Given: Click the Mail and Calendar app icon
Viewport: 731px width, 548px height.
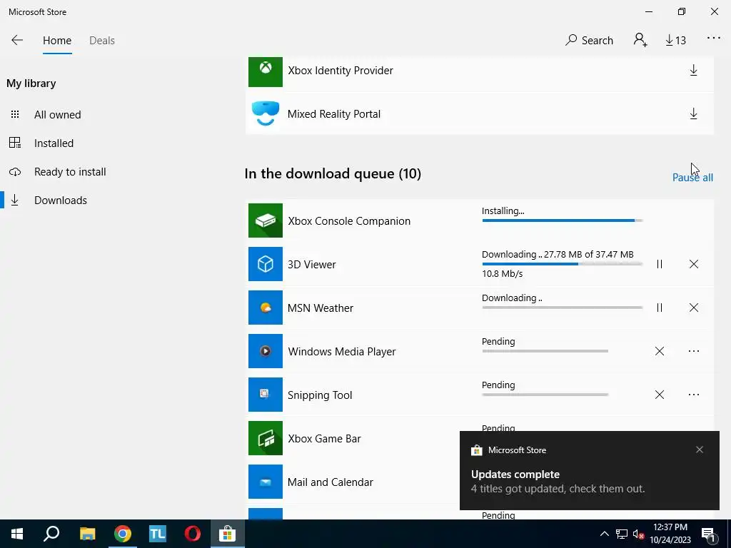Looking at the screenshot, I should click(266, 482).
